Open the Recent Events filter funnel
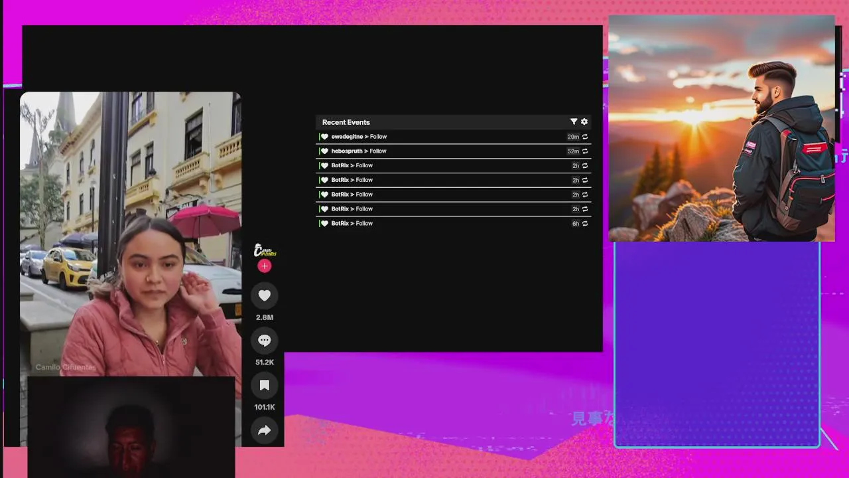The image size is (849, 478). coord(574,121)
